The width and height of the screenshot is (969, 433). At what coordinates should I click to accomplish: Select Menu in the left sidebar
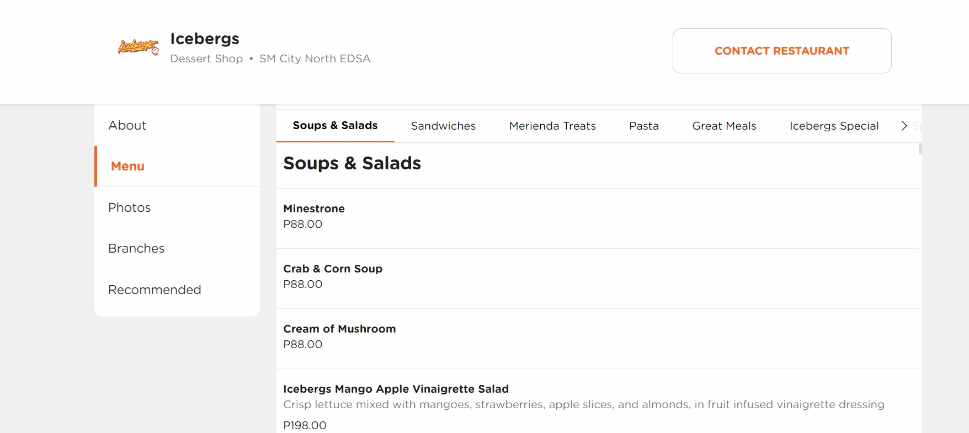point(127,166)
